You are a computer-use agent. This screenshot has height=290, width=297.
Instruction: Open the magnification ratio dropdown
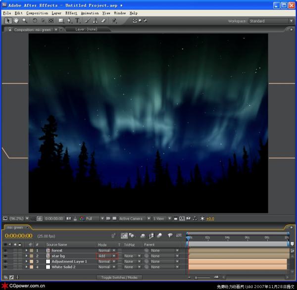19,219
